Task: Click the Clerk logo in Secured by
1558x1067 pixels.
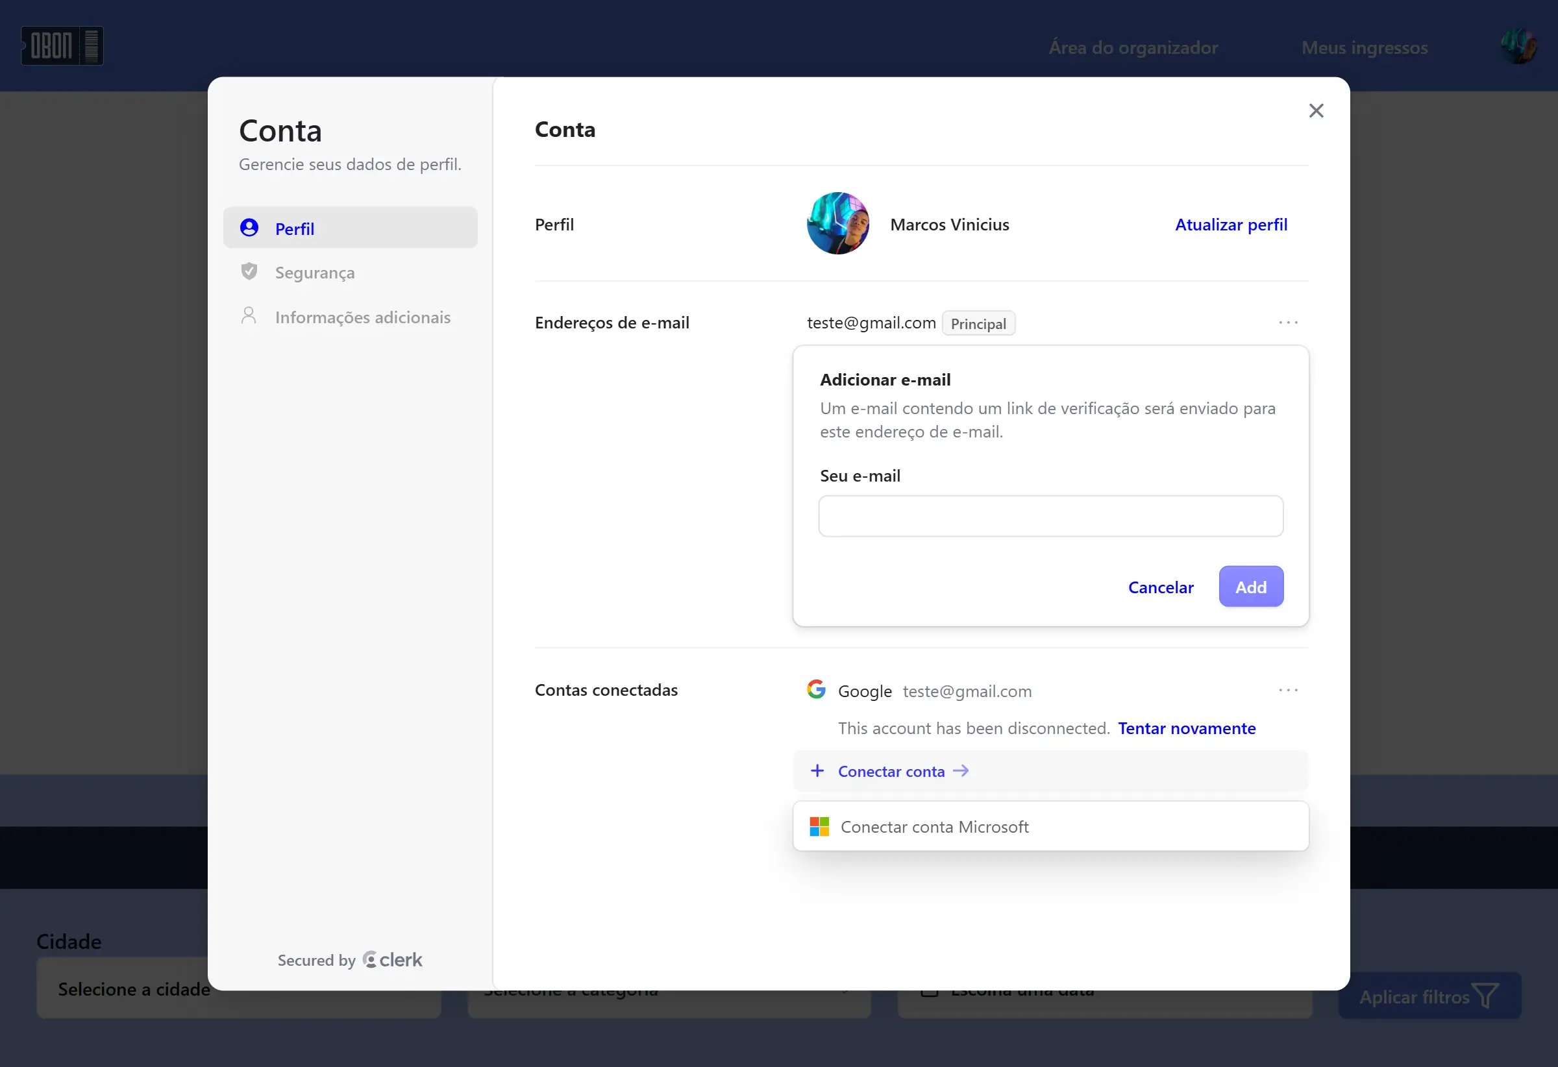Action: pyautogui.click(x=392, y=960)
